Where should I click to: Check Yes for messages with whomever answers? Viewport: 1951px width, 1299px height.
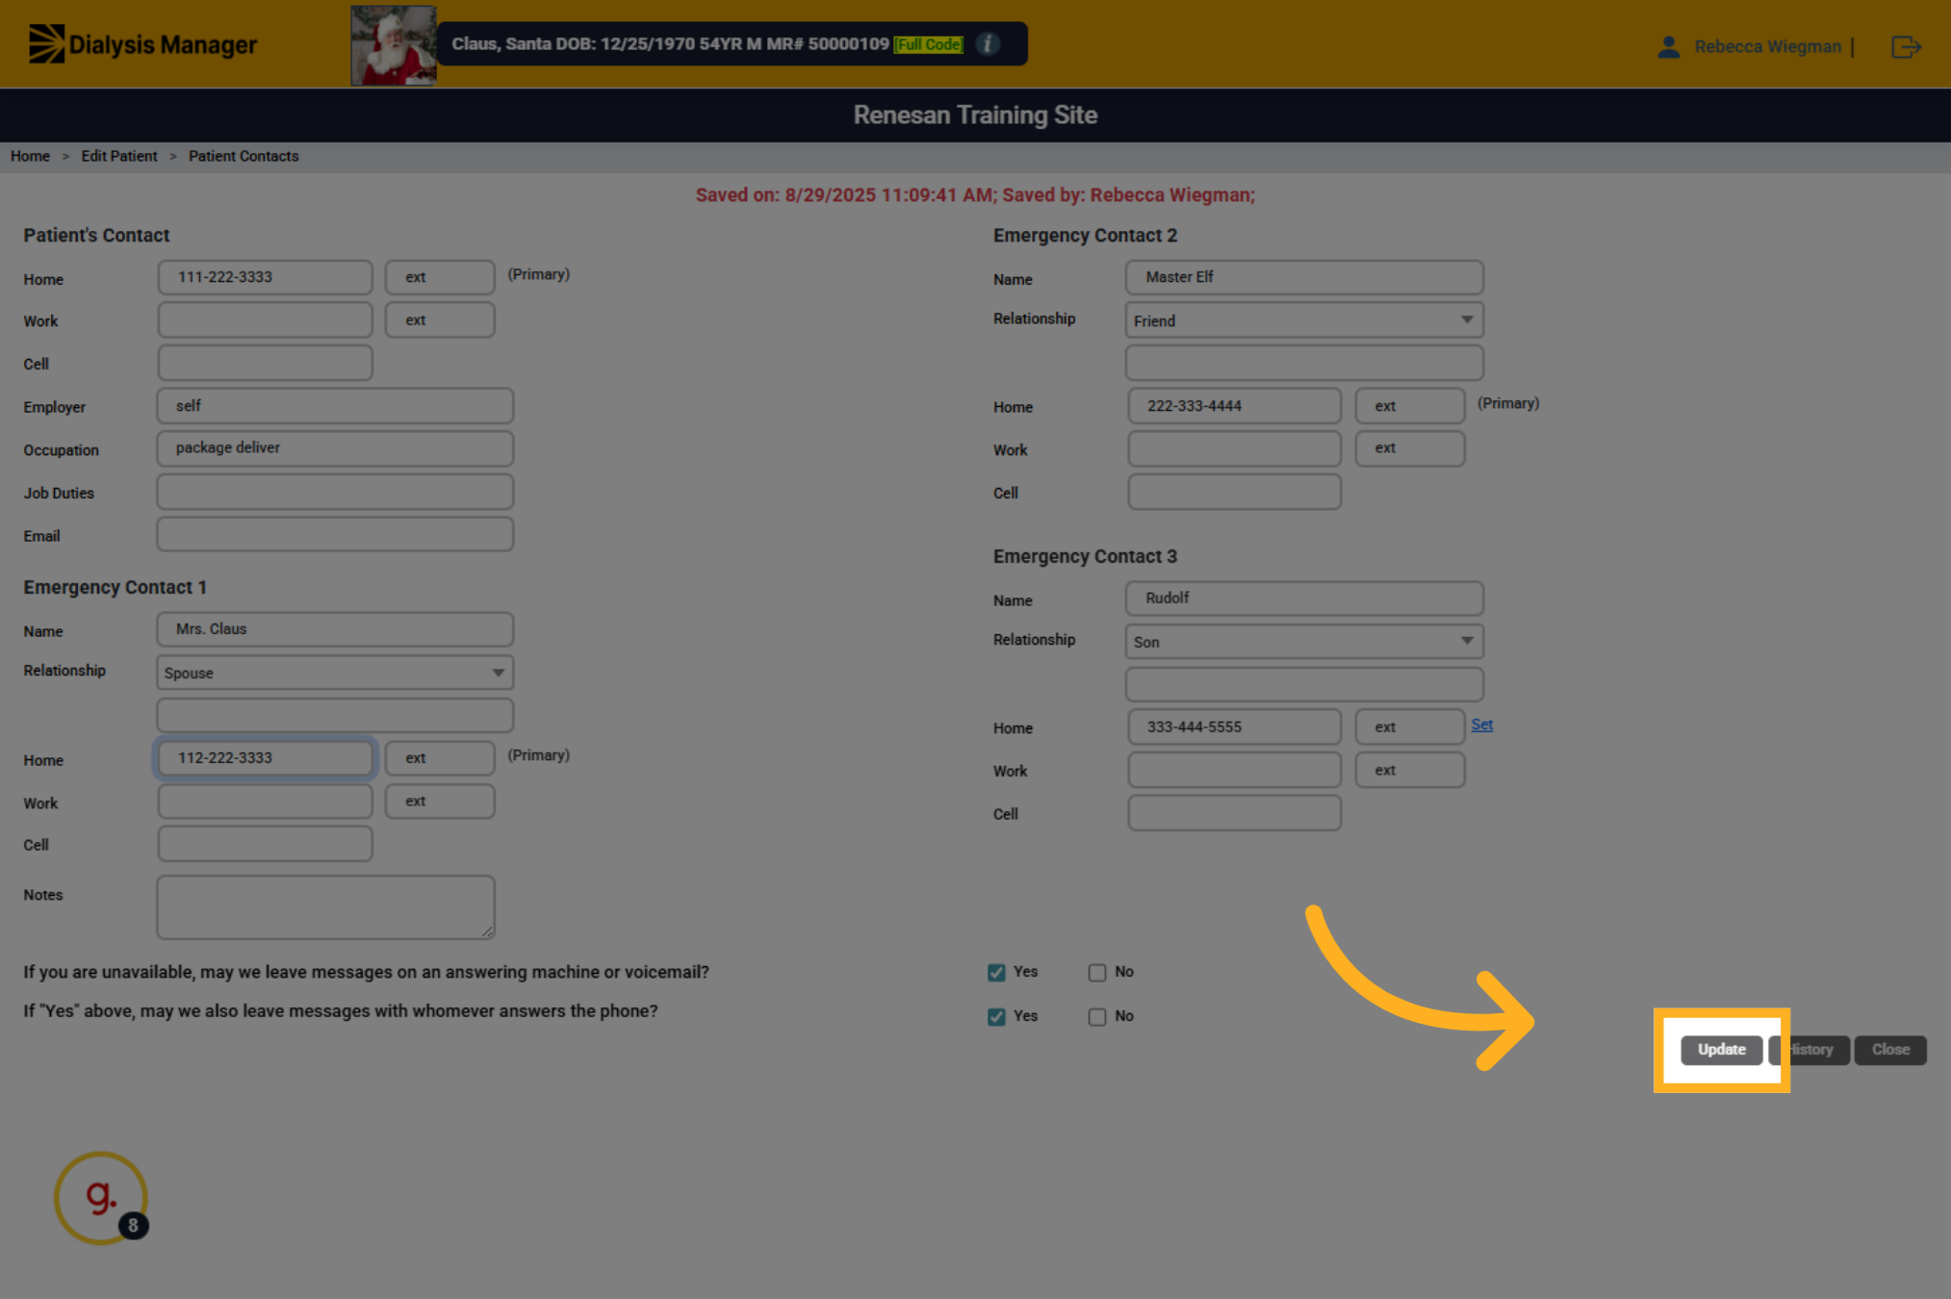[x=996, y=1017]
